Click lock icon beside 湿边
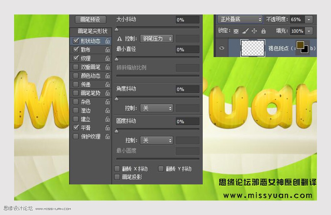This screenshot has width=331, height=215. [108, 110]
